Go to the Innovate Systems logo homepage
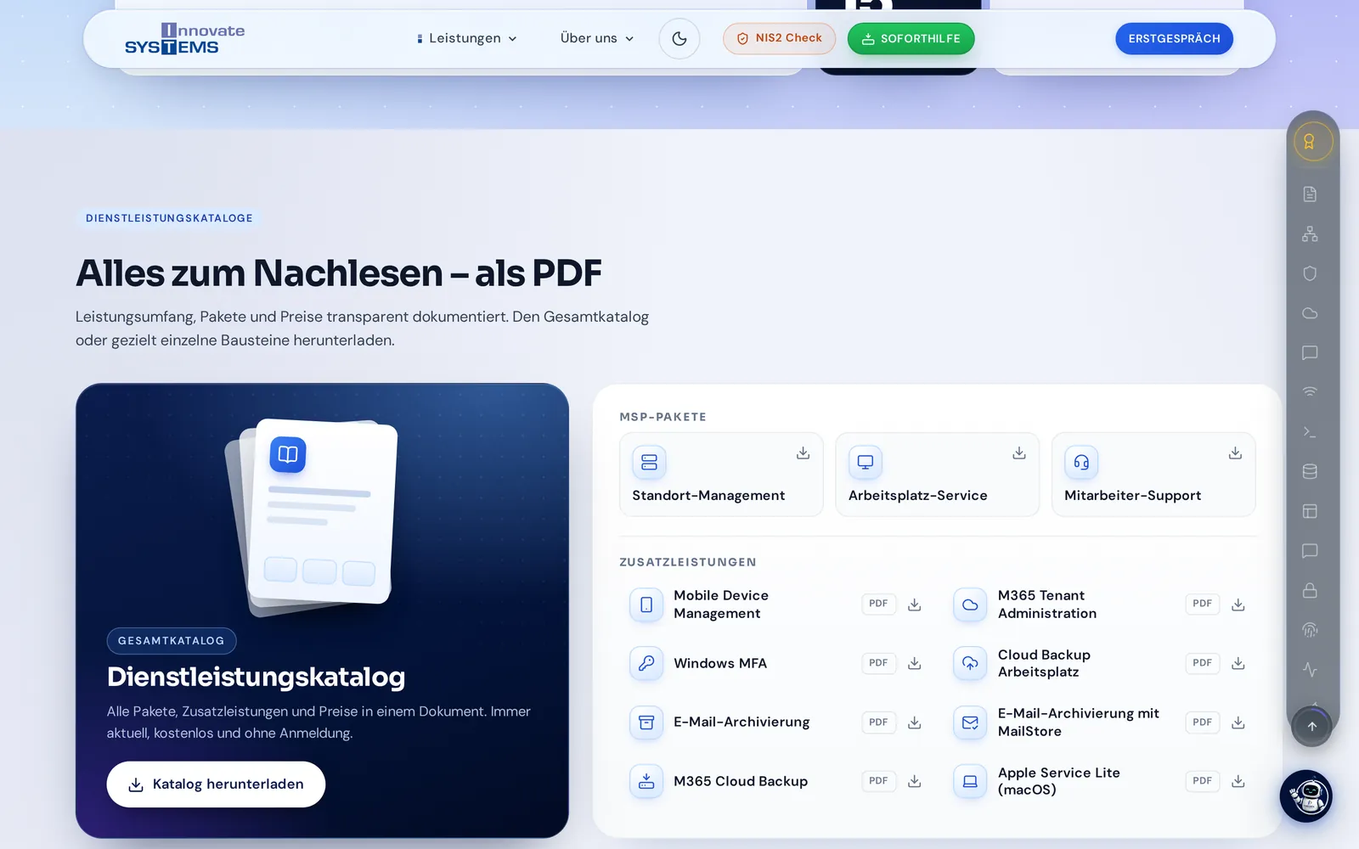Viewport: 1359px width, 849px height. 184,38
